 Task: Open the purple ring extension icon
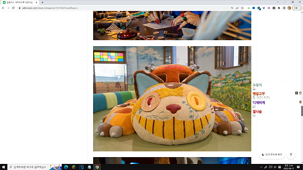[269, 8]
